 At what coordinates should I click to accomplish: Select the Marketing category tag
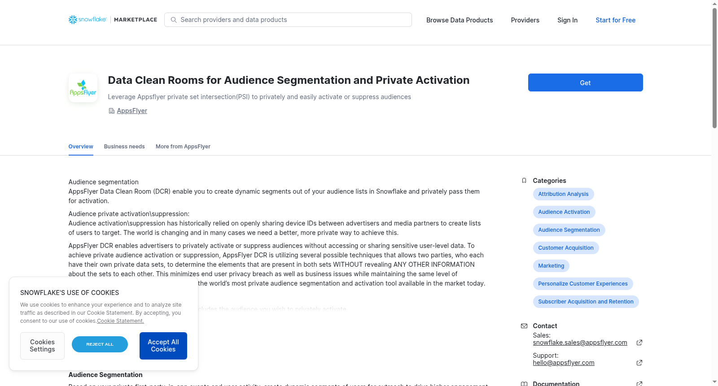[551, 266]
